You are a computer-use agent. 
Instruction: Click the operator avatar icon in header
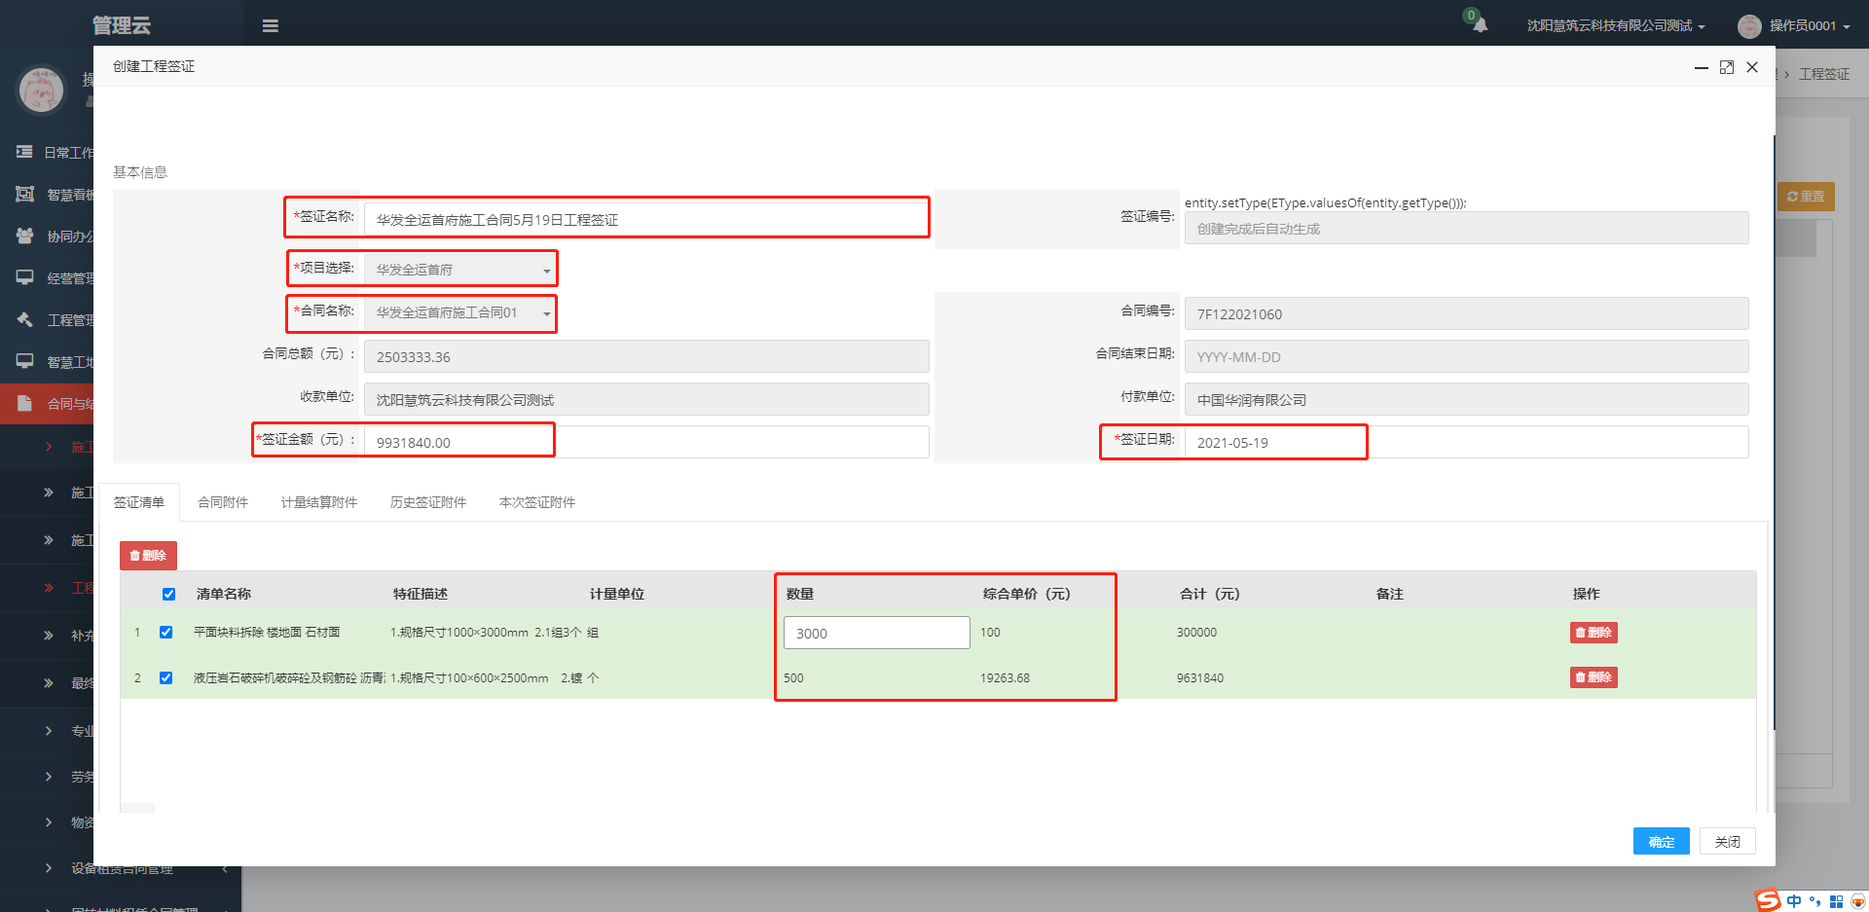pos(1749,26)
